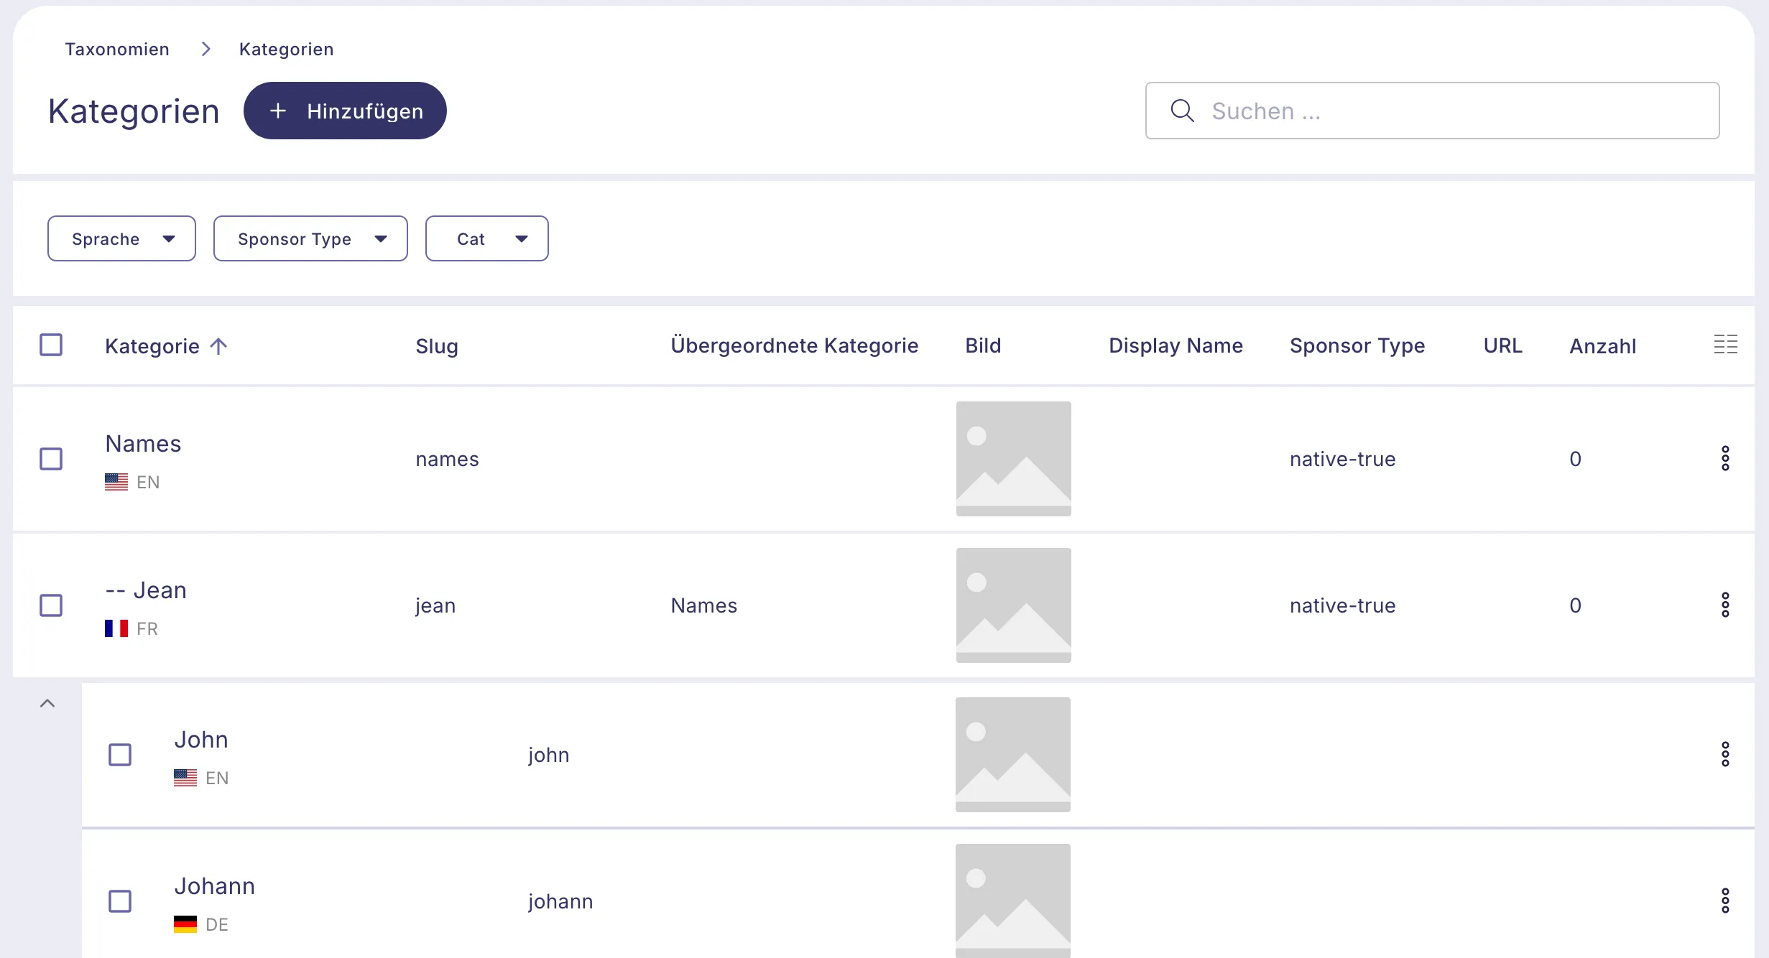Check the Johann row checkbox
Viewport: 1769px width, 958px height.
click(x=120, y=901)
